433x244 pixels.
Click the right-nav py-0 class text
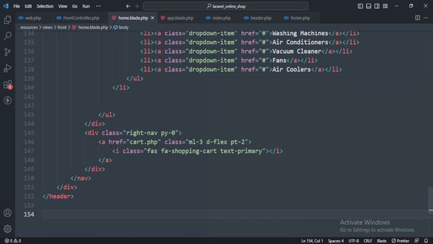pyautogui.click(x=150, y=133)
